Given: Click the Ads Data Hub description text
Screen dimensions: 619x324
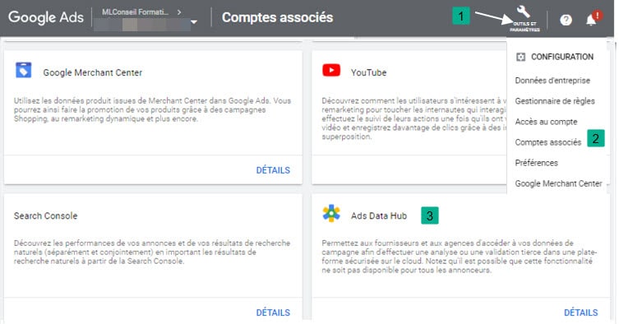Looking at the screenshot, I should coord(460,257).
